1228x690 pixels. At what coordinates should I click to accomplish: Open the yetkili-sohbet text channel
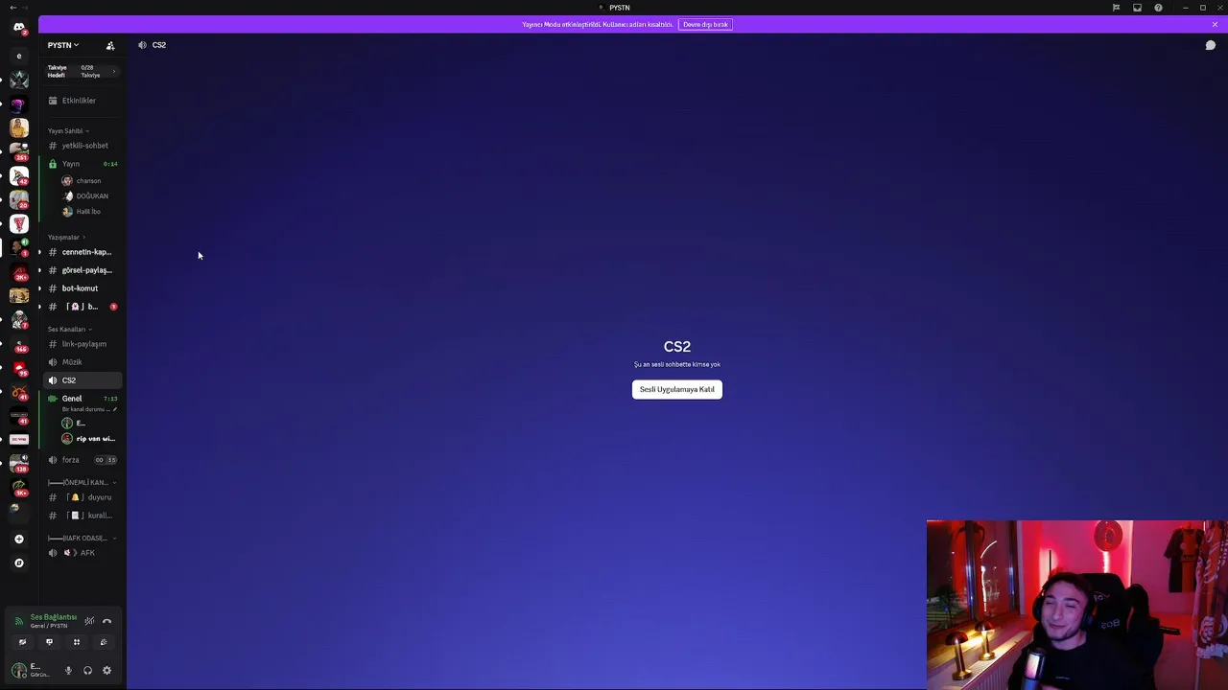[x=83, y=146]
